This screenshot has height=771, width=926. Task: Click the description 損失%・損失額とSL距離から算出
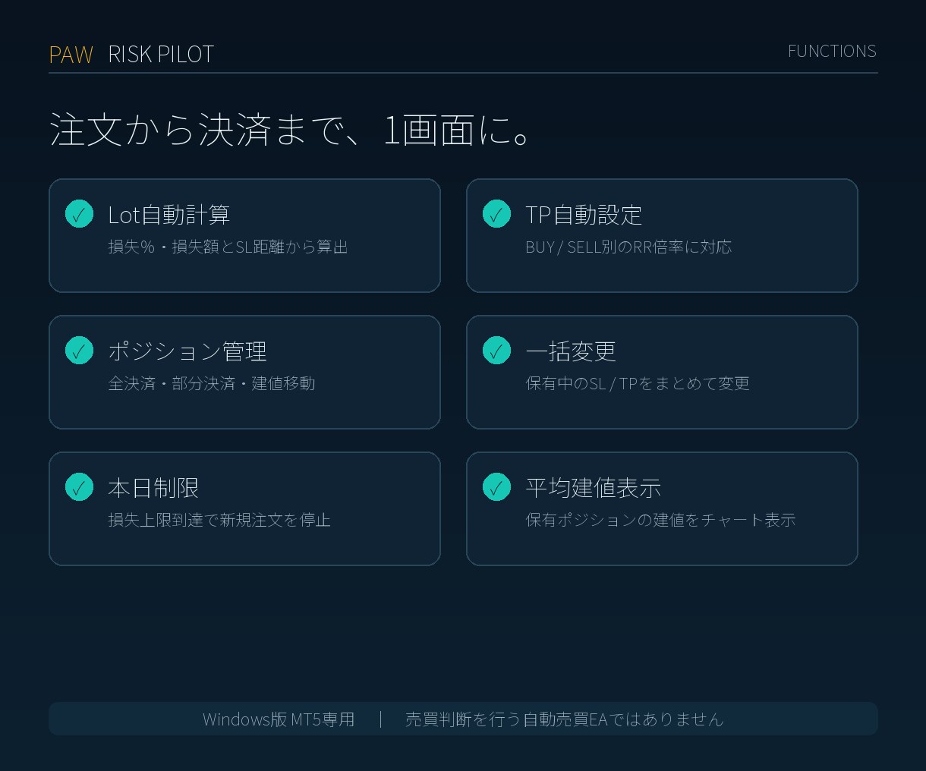pyautogui.click(x=228, y=247)
